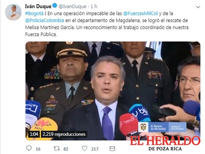Reply using the speech bubble icon

(x=29, y=148)
